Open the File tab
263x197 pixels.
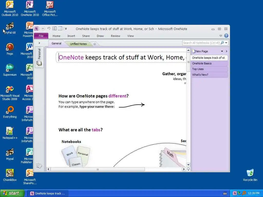click(x=41, y=36)
